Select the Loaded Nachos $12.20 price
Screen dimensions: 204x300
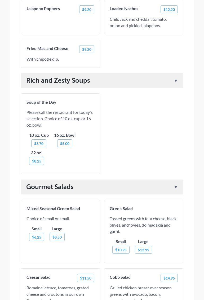pyautogui.click(x=169, y=9)
